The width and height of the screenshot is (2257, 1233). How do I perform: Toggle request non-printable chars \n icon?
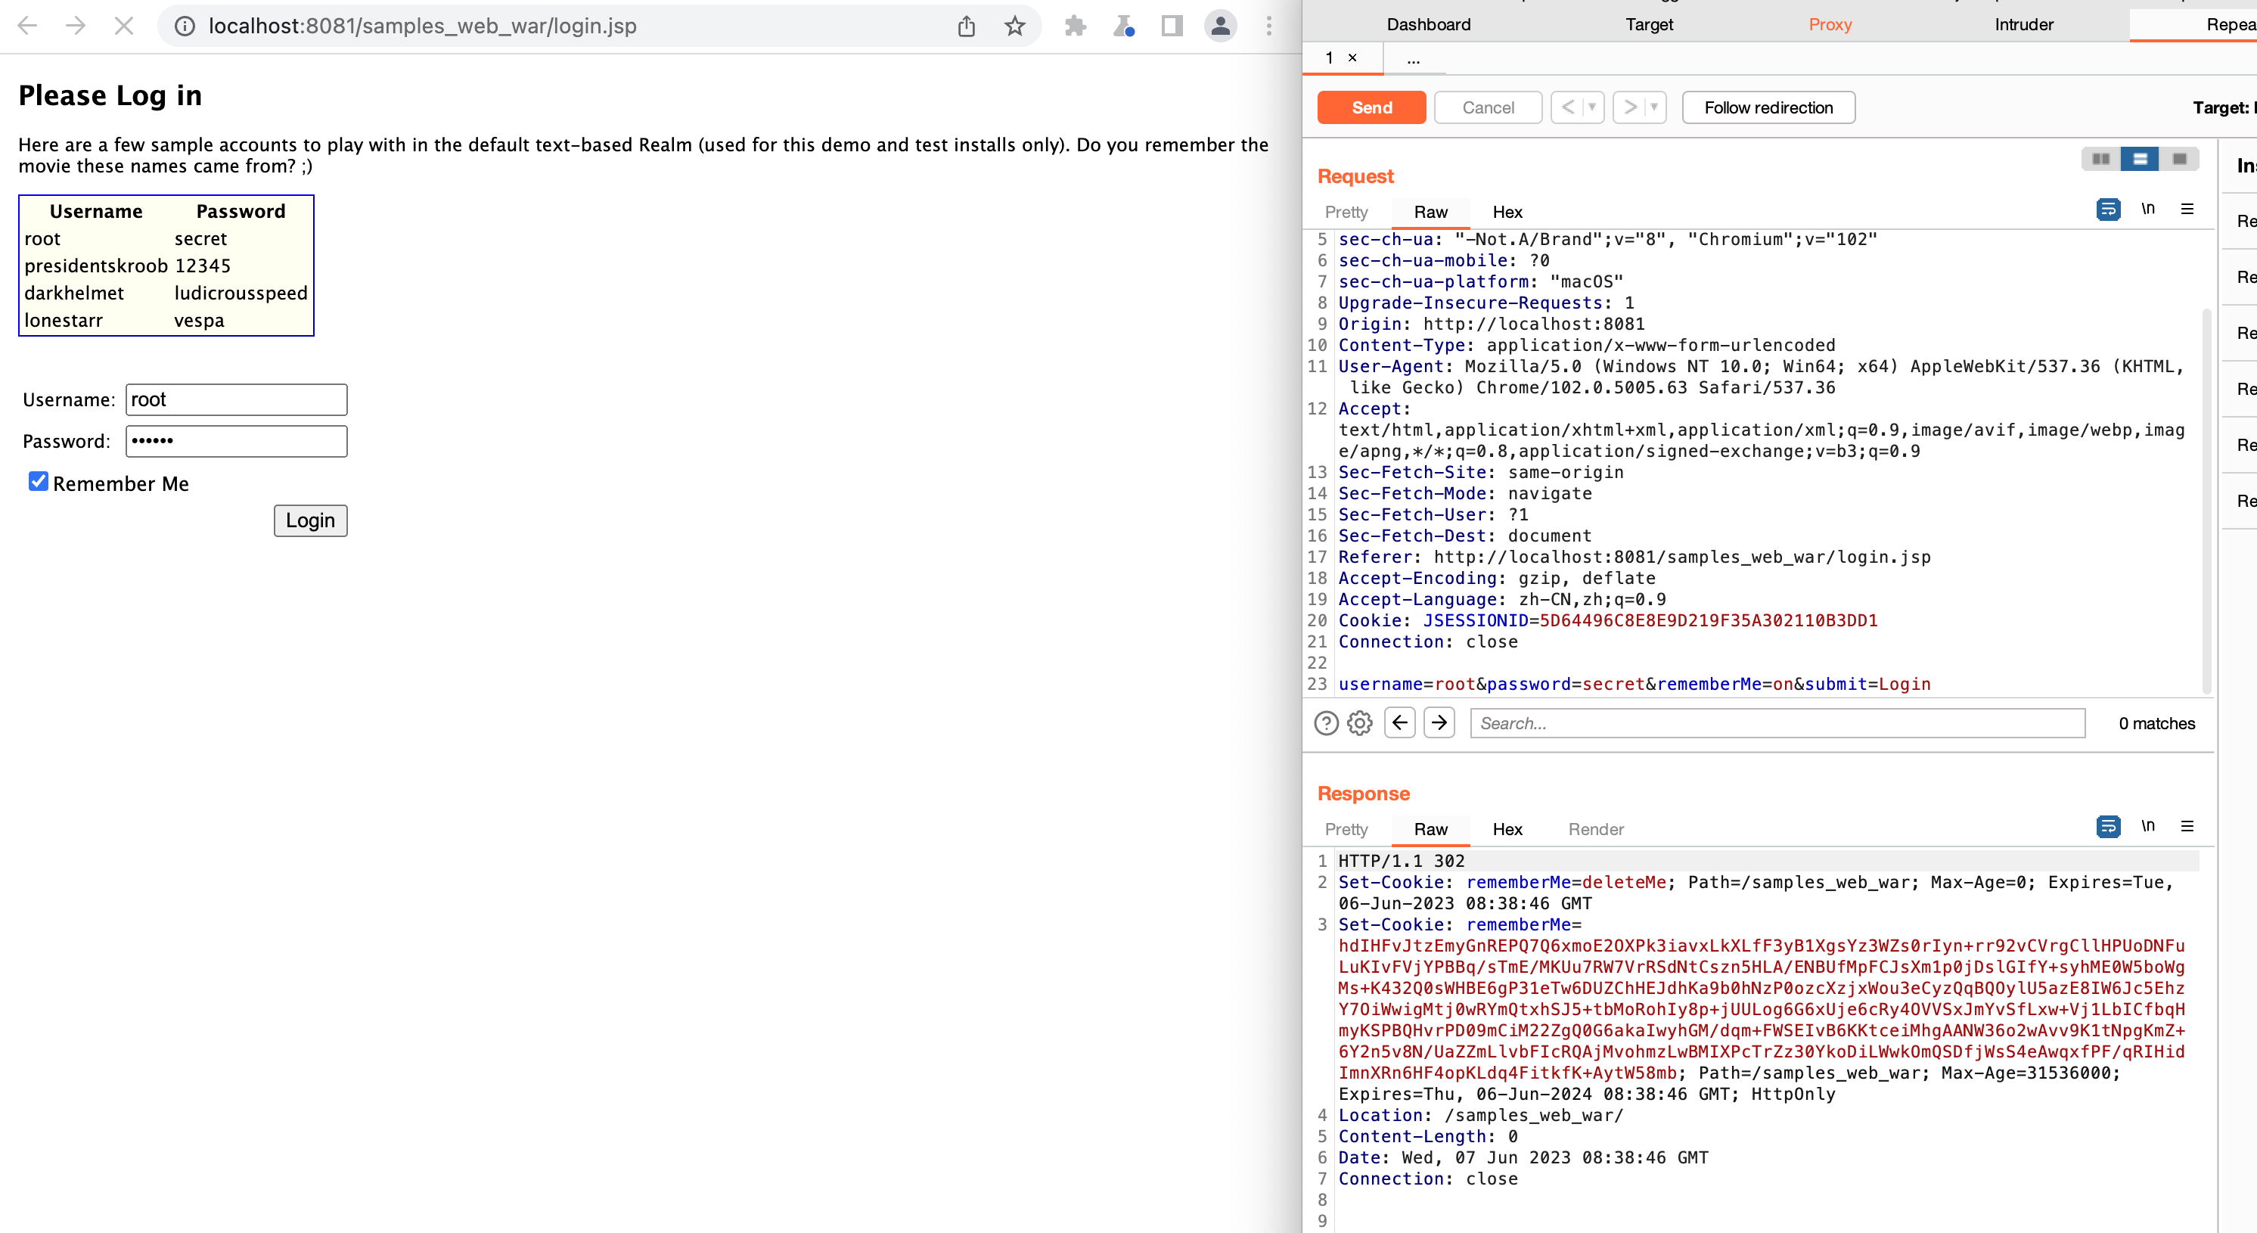pos(2147,209)
